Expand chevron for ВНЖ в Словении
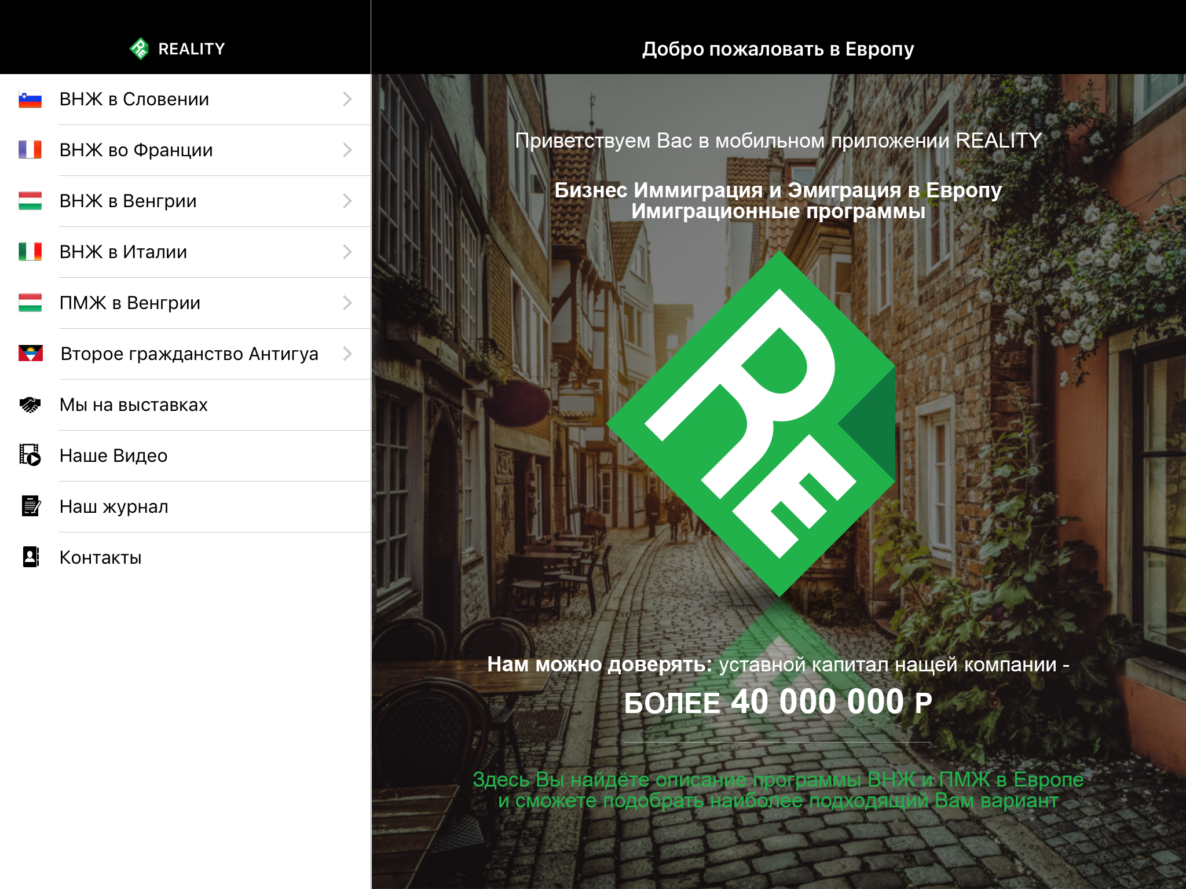1186x889 pixels. tap(347, 100)
